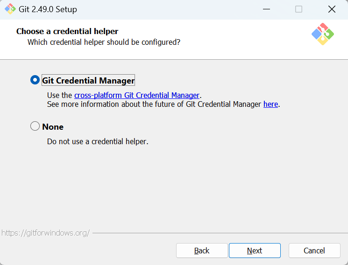Click the bold "Git Credential Manager" label
This screenshot has width=348, height=265.
(x=88, y=80)
